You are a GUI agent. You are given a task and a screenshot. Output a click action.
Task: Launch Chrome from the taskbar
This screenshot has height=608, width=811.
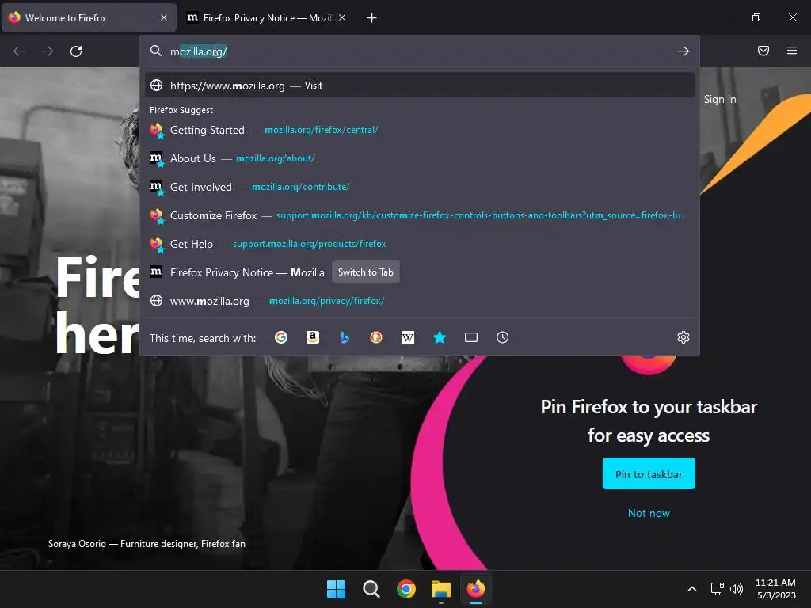point(406,589)
